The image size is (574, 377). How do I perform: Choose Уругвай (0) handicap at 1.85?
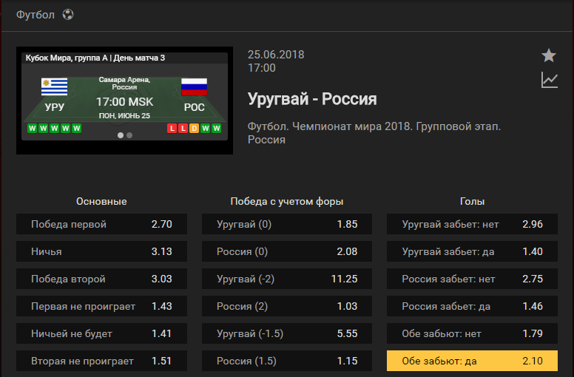(287, 224)
